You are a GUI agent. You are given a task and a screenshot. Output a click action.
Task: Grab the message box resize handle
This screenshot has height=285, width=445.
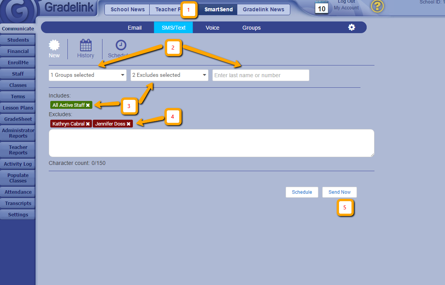372,155
